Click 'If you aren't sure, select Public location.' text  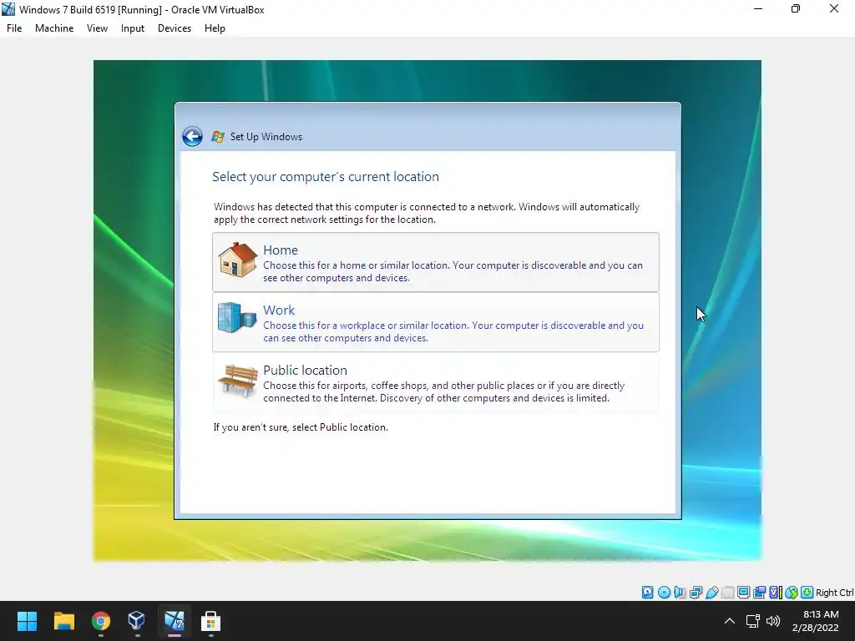pyautogui.click(x=301, y=427)
